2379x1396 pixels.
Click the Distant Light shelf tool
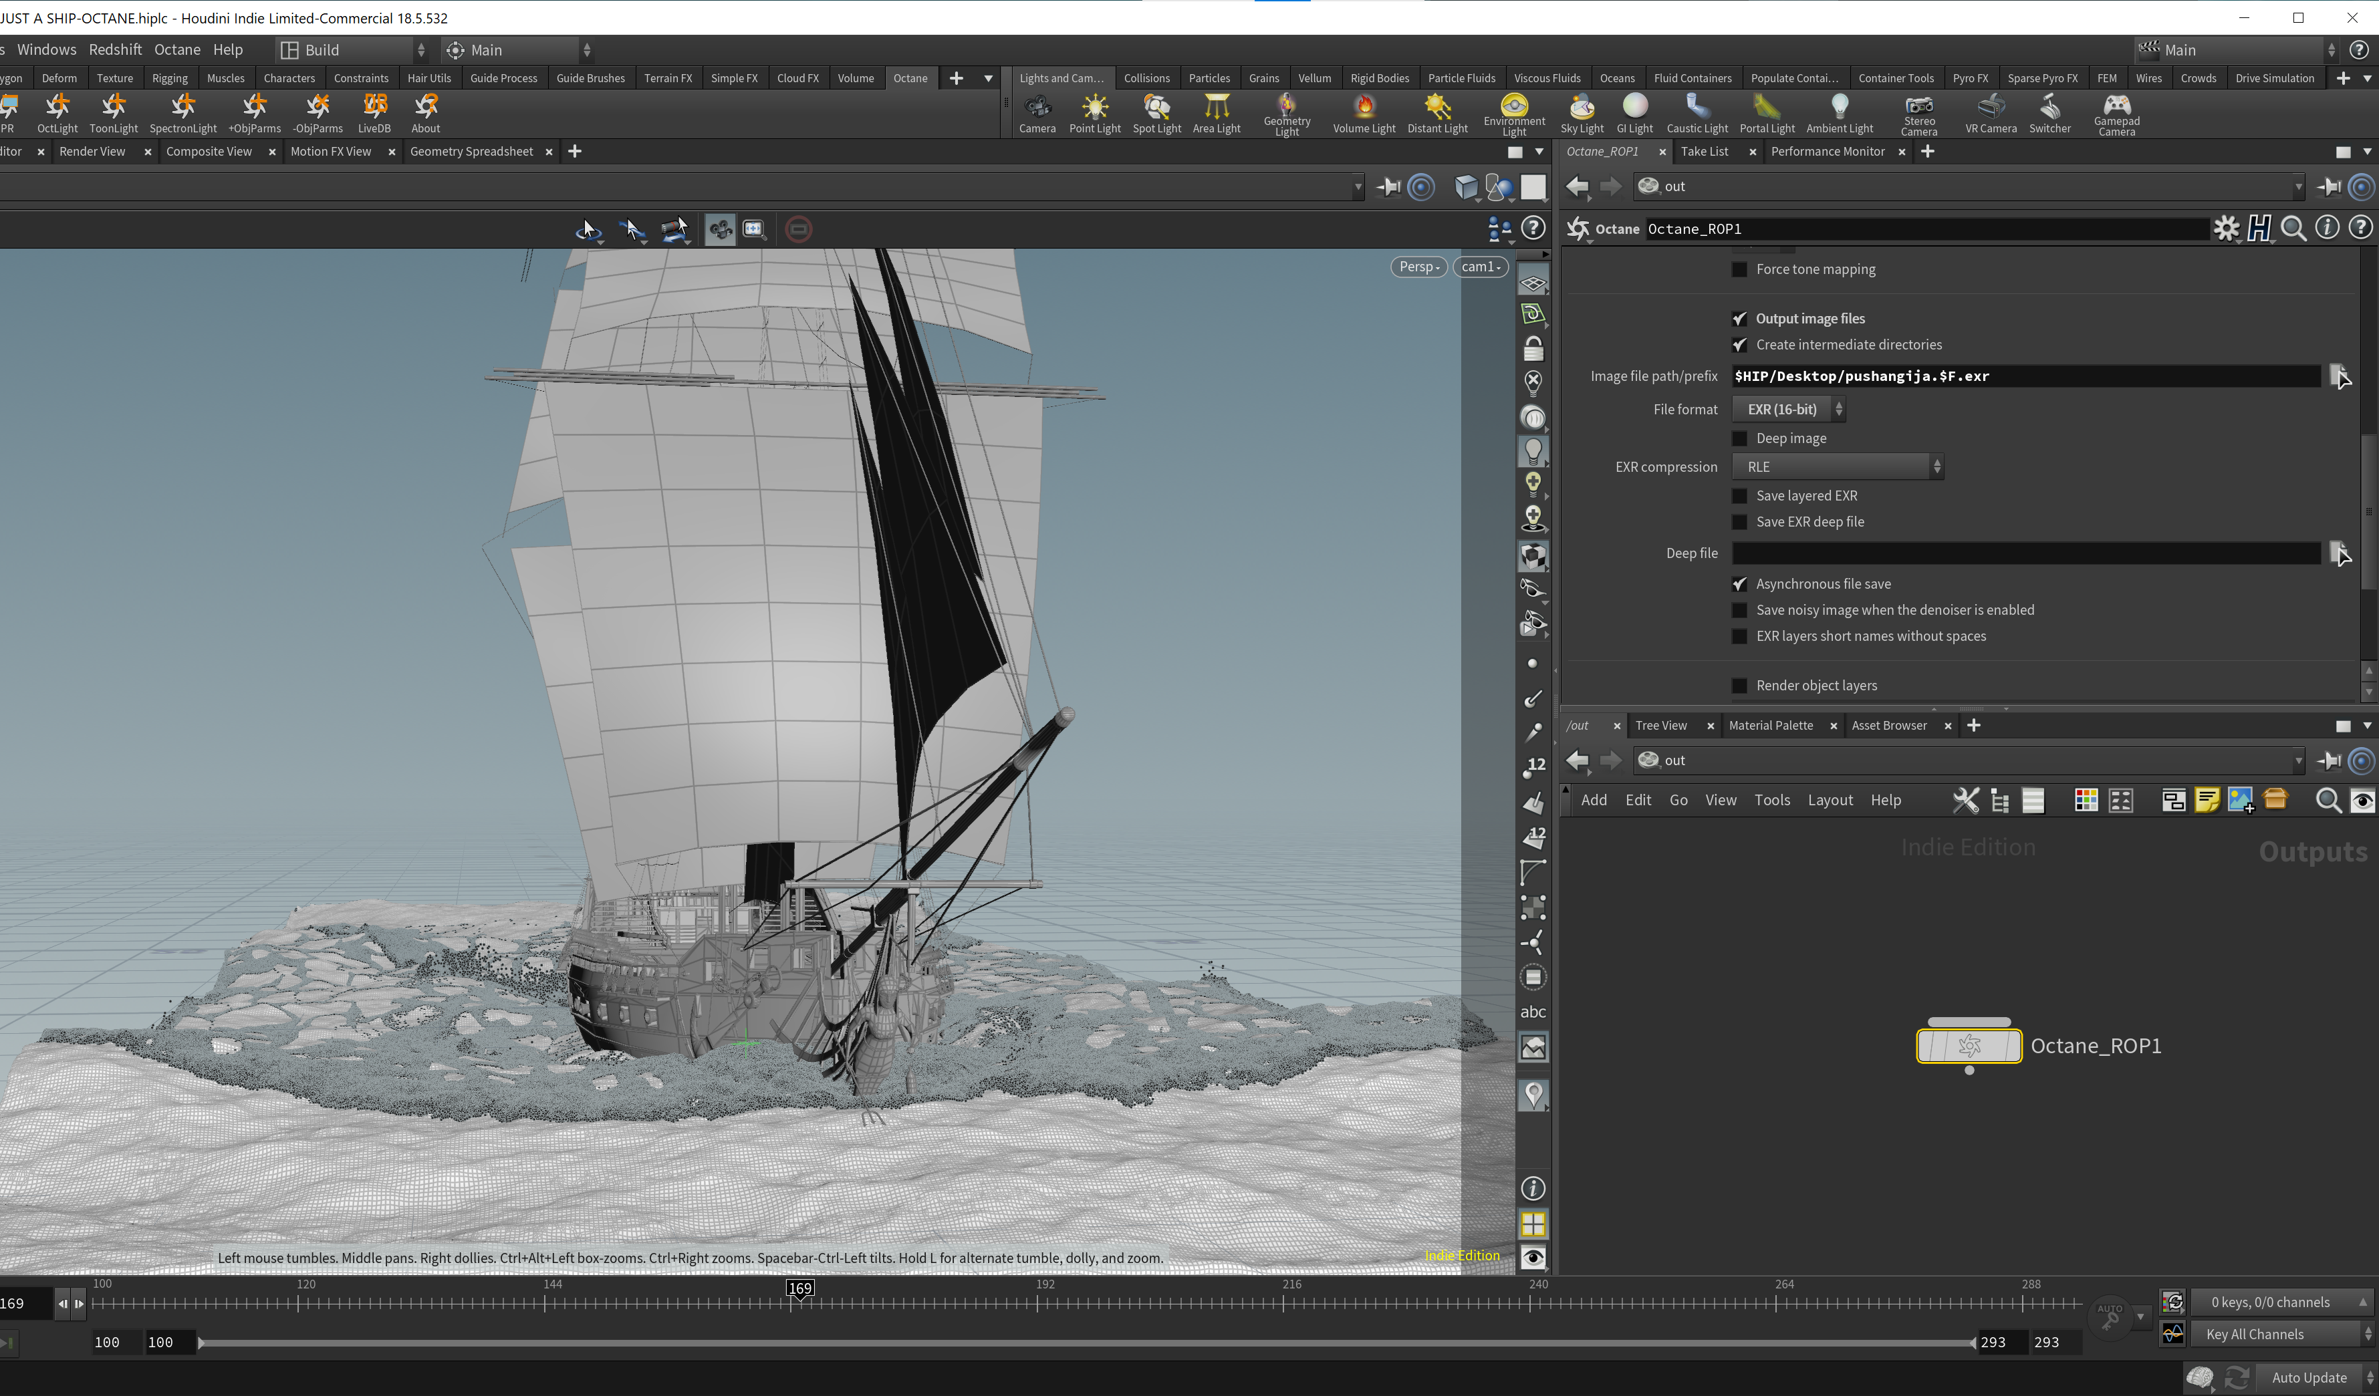tap(1437, 112)
